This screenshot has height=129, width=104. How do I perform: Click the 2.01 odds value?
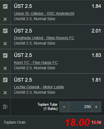tap(96, 31)
